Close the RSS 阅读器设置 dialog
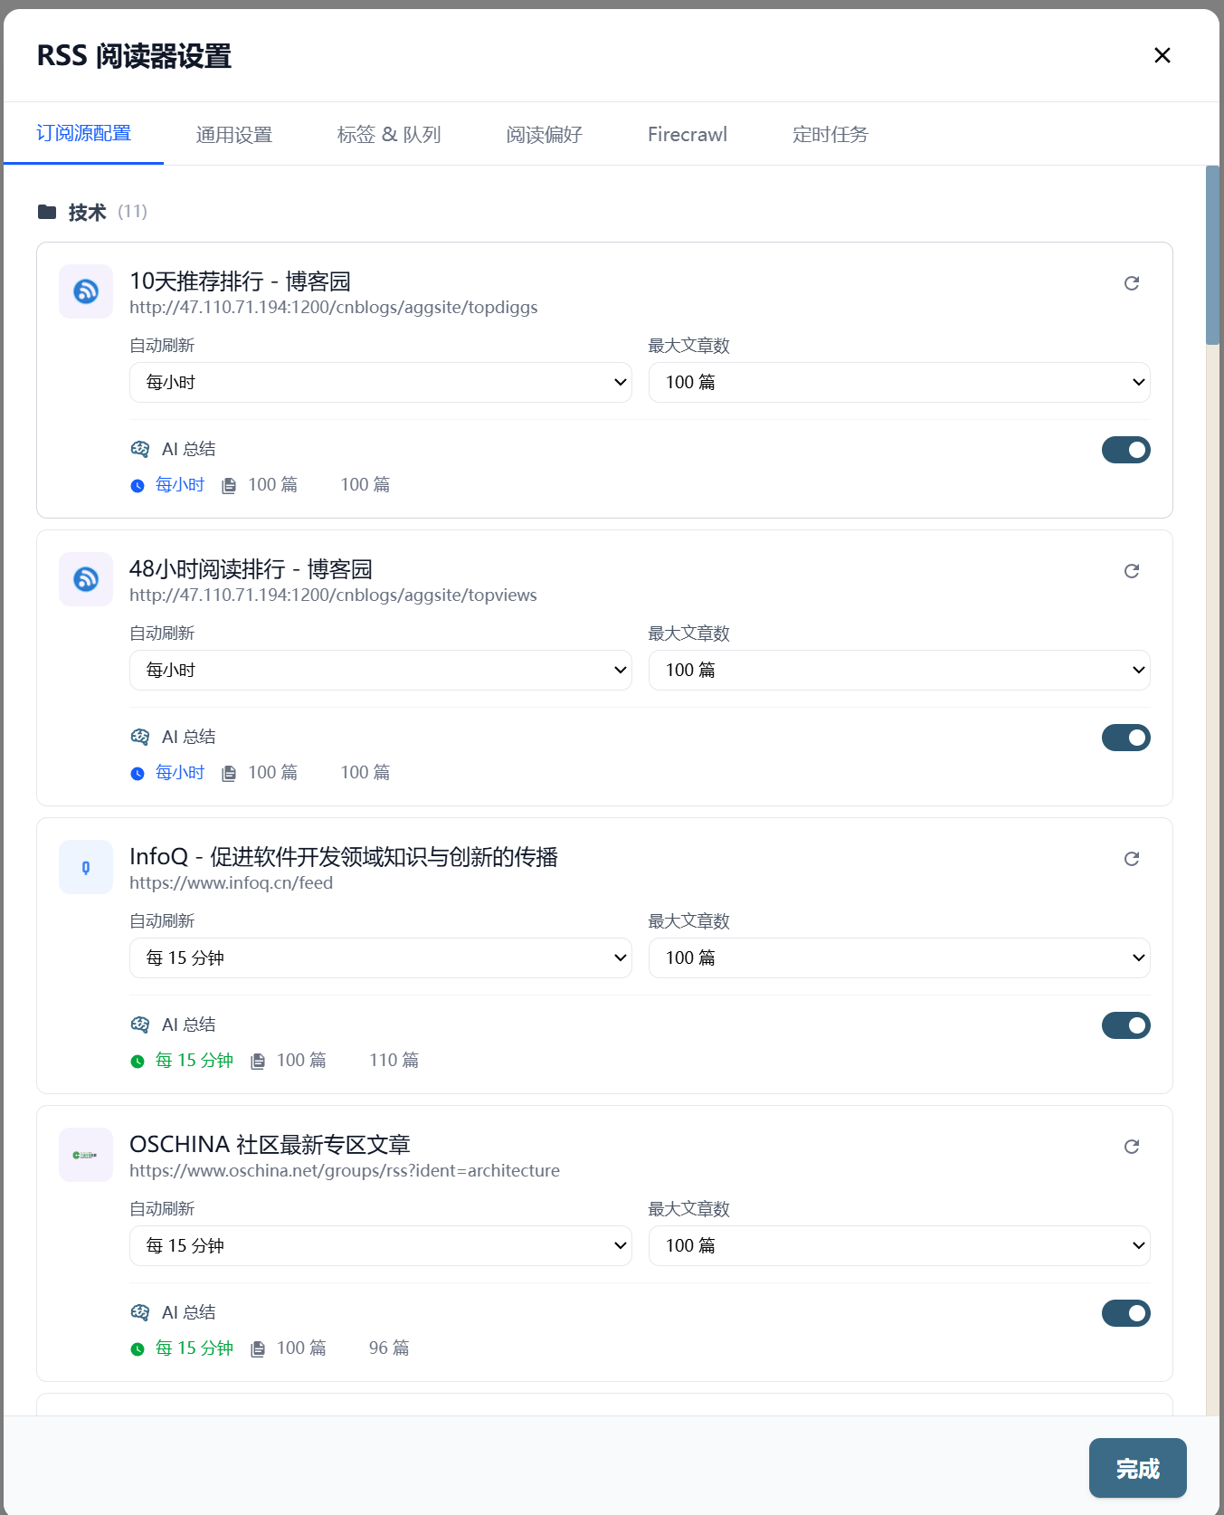Screen dimensions: 1224x1515 coord(1162,55)
